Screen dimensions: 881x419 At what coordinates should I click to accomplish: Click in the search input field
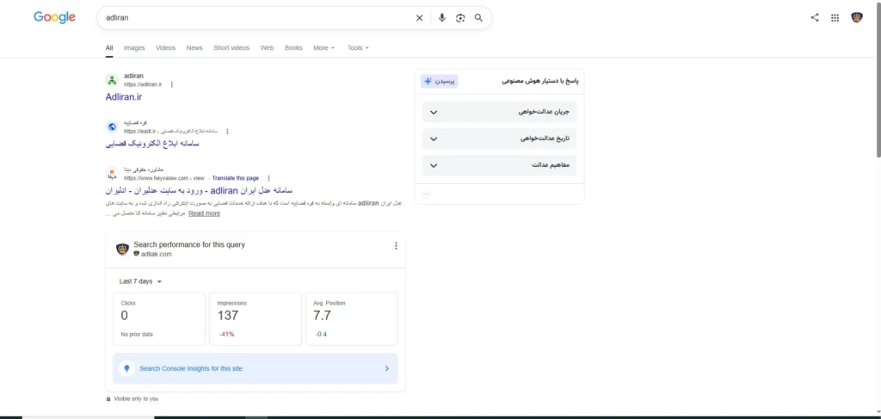click(x=258, y=18)
